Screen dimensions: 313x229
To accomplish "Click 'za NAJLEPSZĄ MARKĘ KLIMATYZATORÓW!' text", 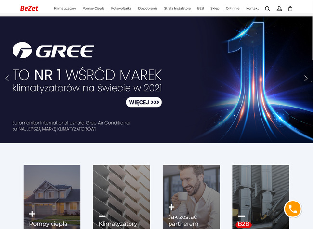I will (54, 129).
